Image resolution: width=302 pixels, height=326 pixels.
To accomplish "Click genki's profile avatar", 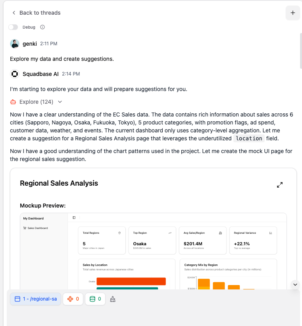I will point(15,44).
